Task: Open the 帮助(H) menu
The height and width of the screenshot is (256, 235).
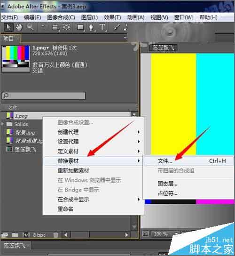Action: coord(208,17)
